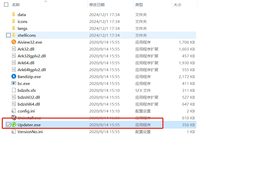Check the shellicons row checkbox
This screenshot has width=257, height=175.
(8, 35)
